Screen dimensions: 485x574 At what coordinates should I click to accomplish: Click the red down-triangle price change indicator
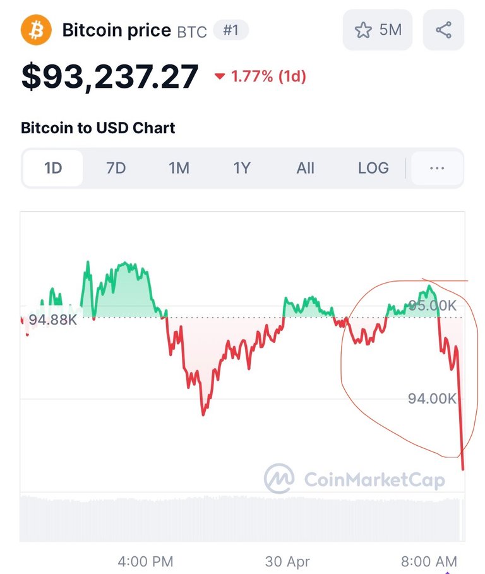220,76
